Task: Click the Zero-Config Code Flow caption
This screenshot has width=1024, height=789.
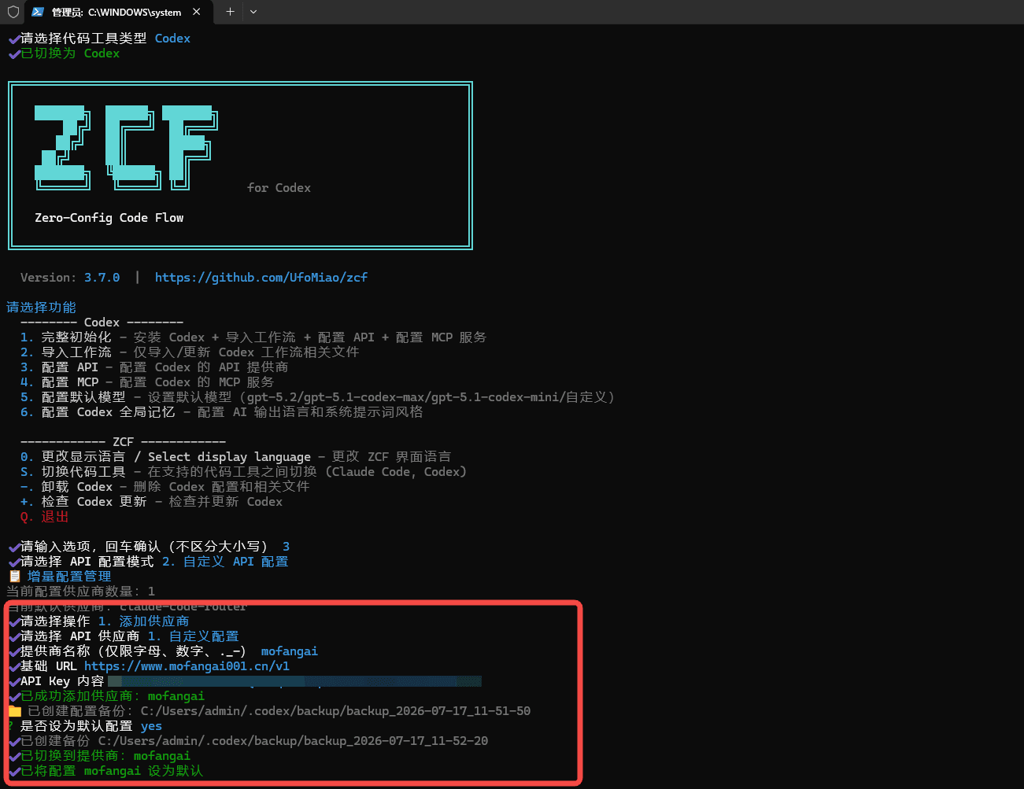Action: click(x=109, y=218)
